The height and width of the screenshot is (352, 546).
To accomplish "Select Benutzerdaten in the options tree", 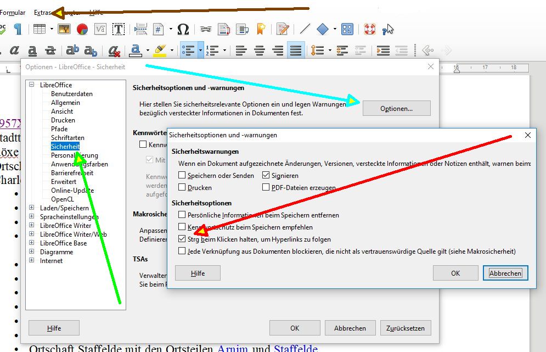I will point(72,94).
